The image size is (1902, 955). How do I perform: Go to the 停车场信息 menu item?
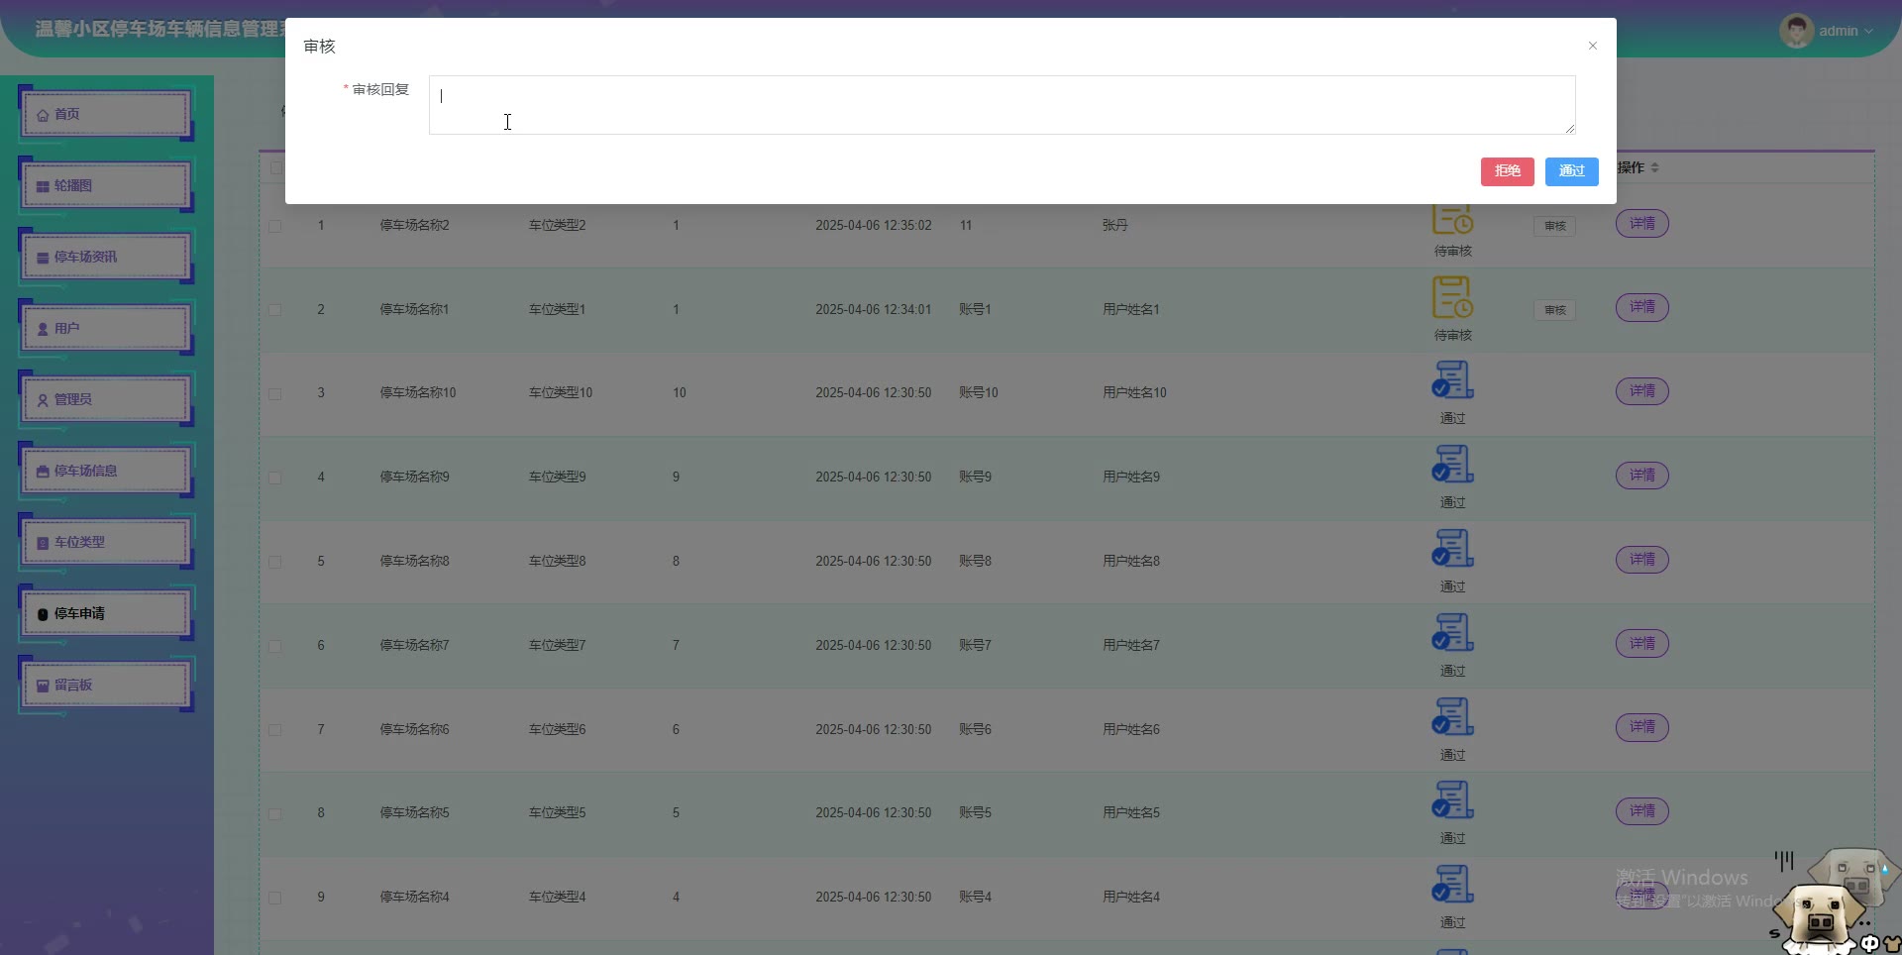pyautogui.click(x=106, y=472)
